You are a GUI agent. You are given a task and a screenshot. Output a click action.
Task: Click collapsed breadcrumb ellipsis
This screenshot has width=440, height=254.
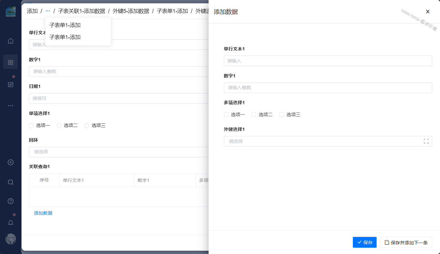[x=48, y=11]
